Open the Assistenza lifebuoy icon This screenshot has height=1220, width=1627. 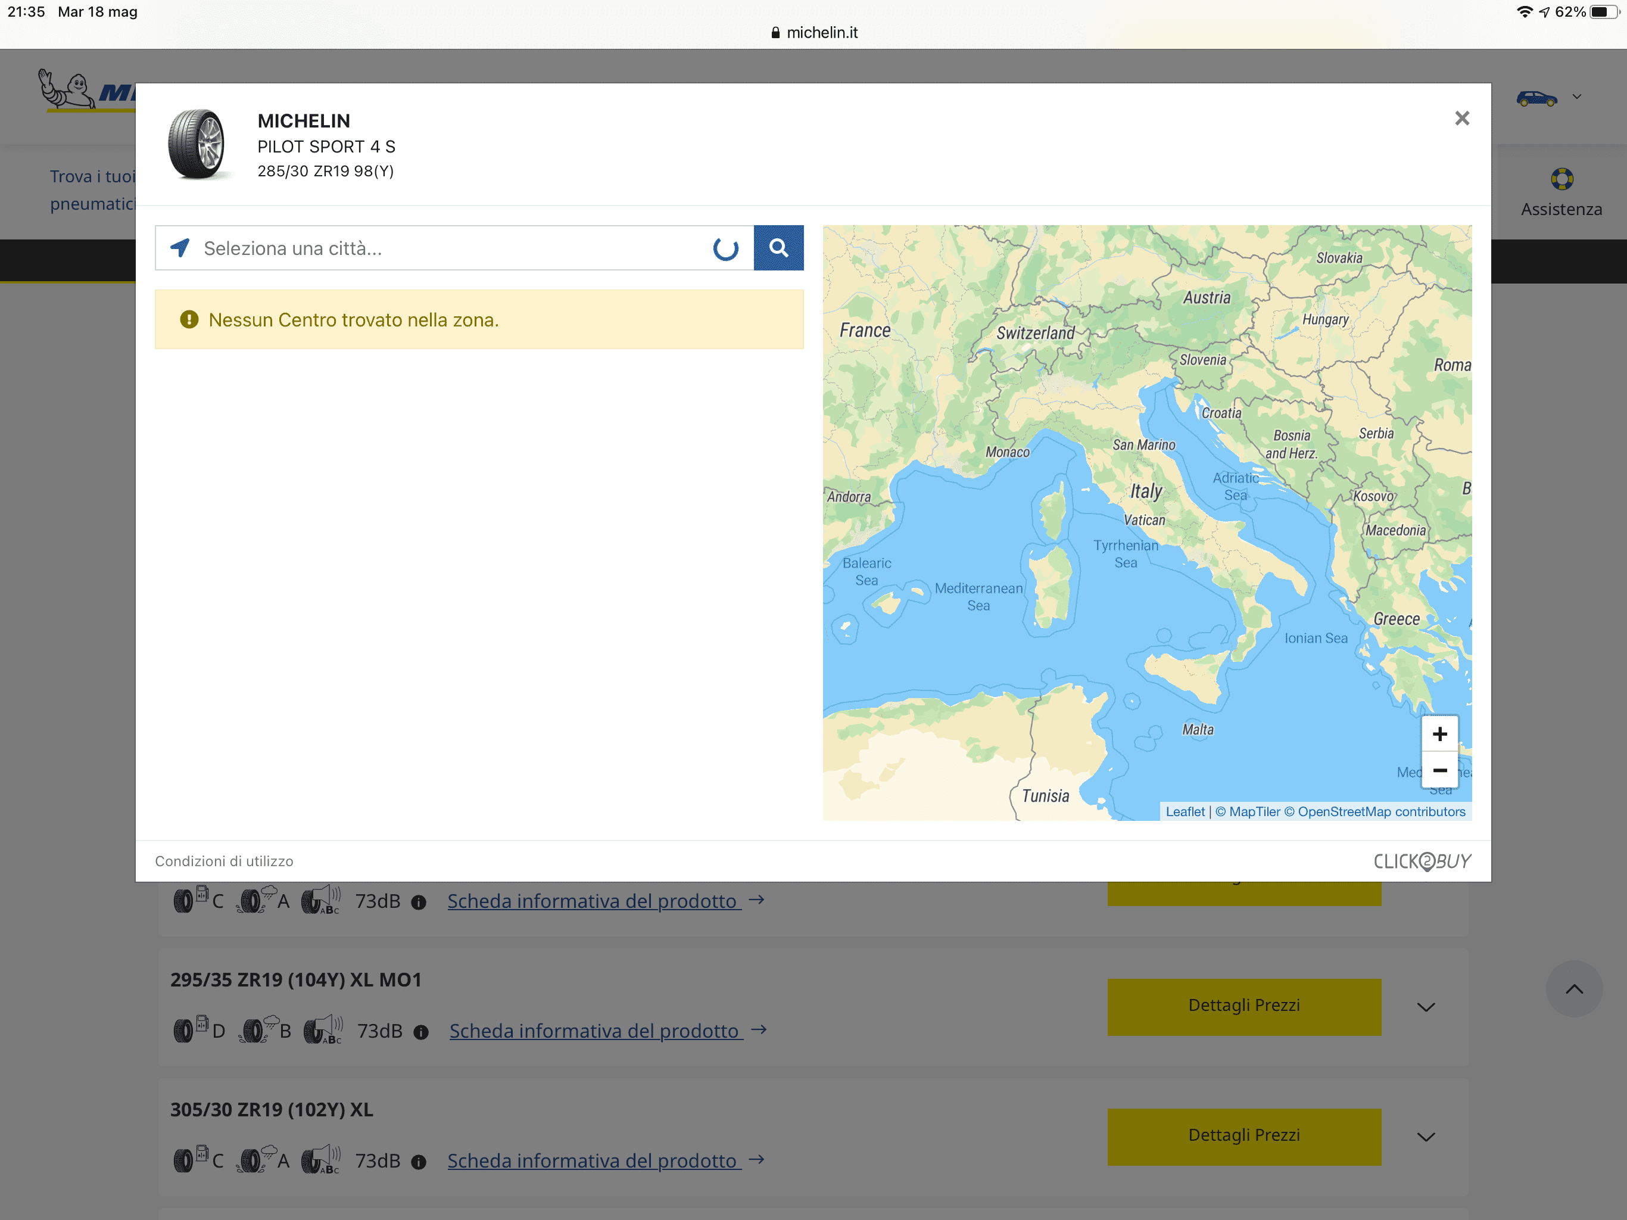click(x=1561, y=179)
